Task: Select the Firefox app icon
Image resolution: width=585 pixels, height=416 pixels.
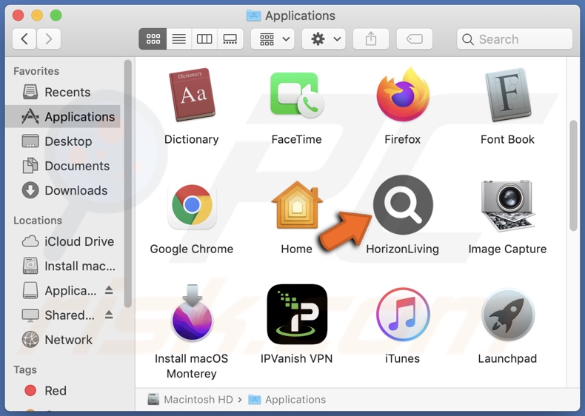Action: point(403,94)
